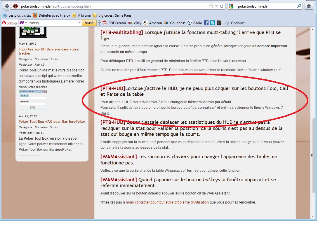Click the yellow Search button

pyautogui.click(x=89, y=23)
